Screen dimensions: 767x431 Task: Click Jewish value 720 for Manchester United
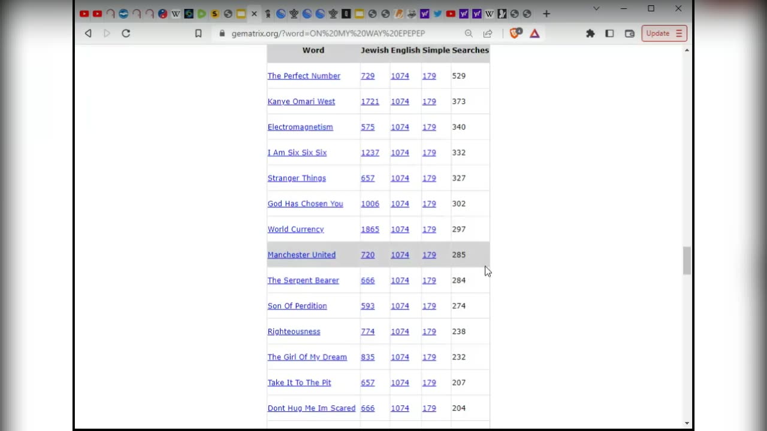368,255
